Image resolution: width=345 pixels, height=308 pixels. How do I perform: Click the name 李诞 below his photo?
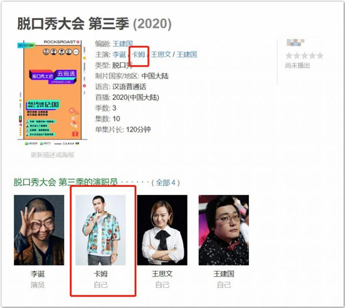[x=38, y=274]
